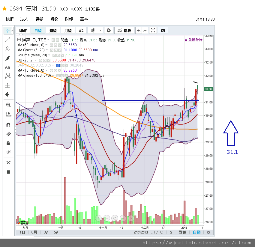Click the back arrow tool in sidebar

coord(7,94)
